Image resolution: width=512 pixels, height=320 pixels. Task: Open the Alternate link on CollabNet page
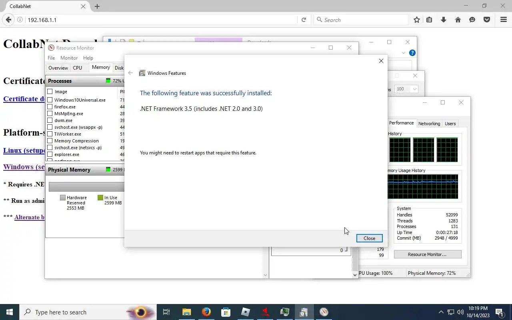[x=30, y=217]
